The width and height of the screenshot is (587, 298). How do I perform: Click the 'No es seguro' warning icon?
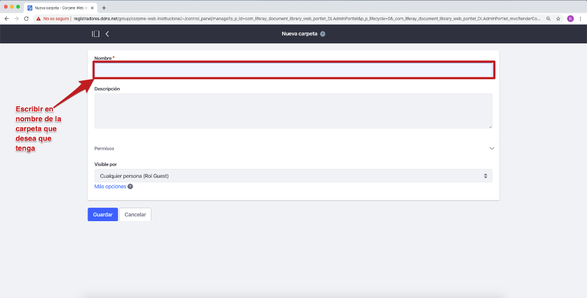click(39, 19)
